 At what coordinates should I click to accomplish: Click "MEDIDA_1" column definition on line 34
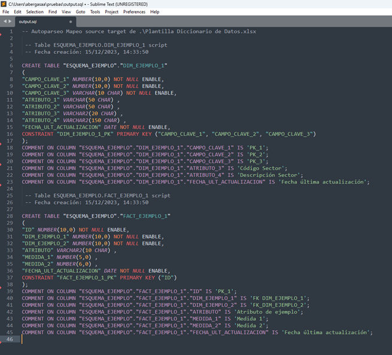pyautogui.click(x=60, y=257)
